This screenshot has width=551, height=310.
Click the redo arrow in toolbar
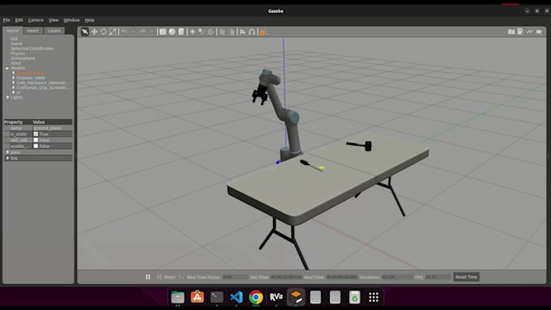click(142, 32)
